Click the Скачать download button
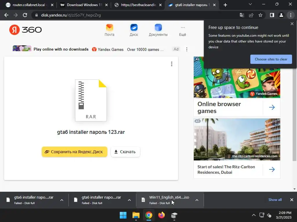This screenshot has height=222, width=297. [125, 152]
